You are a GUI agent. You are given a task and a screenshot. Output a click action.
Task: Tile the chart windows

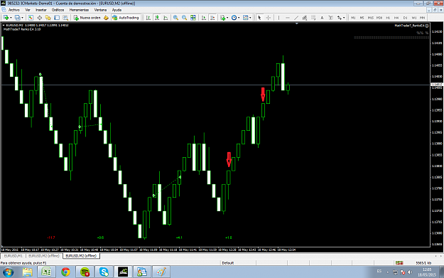click(x=193, y=18)
